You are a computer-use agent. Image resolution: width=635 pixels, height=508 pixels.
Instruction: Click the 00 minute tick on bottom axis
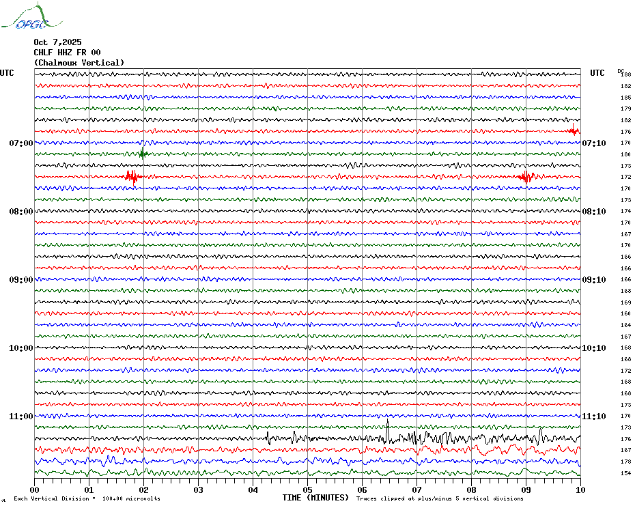tap(35, 490)
